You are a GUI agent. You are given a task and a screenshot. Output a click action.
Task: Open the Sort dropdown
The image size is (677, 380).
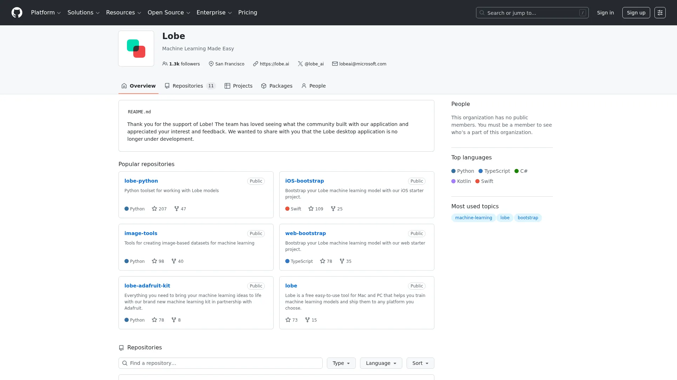click(x=420, y=363)
